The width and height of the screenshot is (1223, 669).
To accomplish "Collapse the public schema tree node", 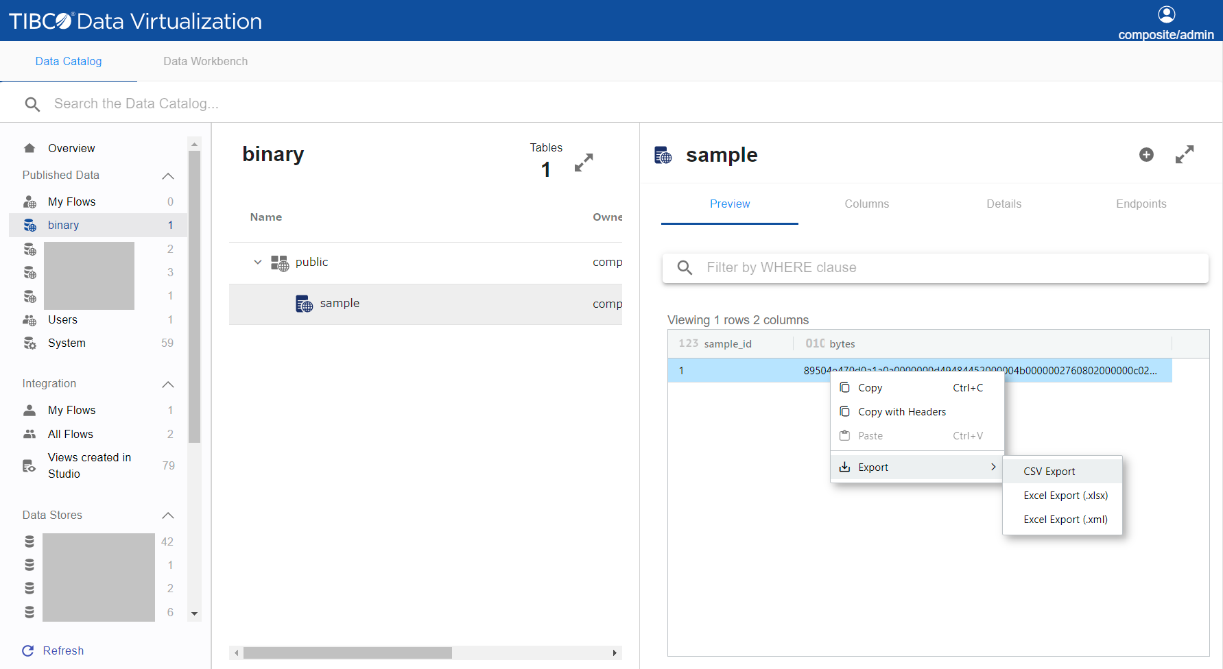I will (258, 262).
